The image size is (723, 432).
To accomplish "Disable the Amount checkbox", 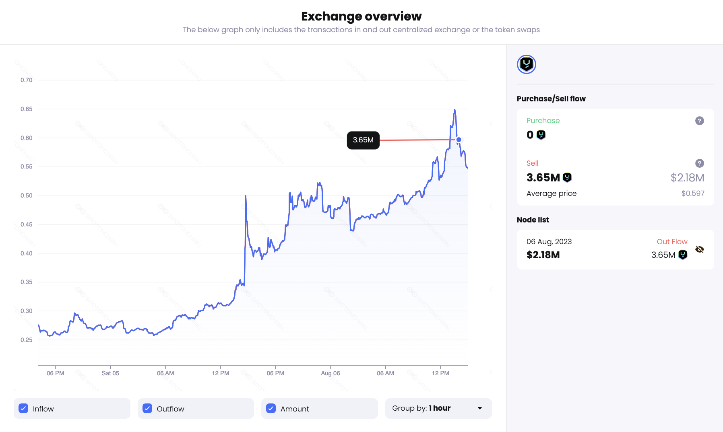I will pos(271,408).
